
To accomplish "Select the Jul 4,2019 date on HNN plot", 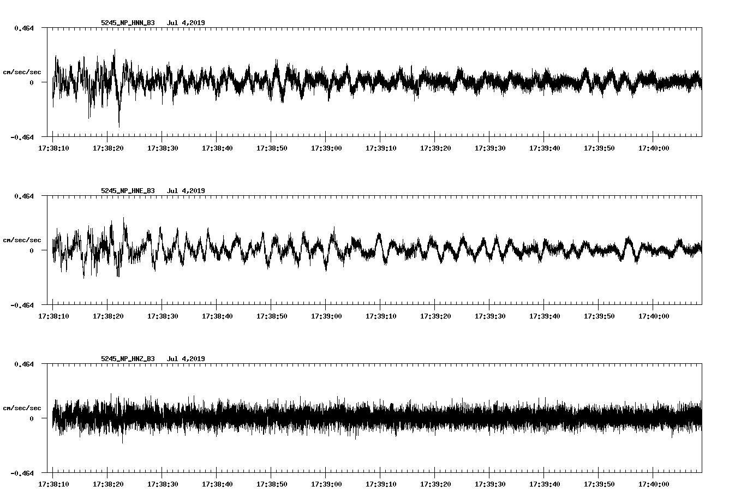I will pyautogui.click(x=186, y=23).
